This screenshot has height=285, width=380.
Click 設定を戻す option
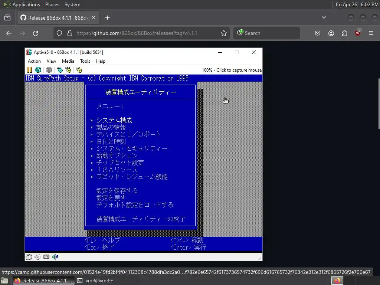pyautogui.click(x=111, y=198)
